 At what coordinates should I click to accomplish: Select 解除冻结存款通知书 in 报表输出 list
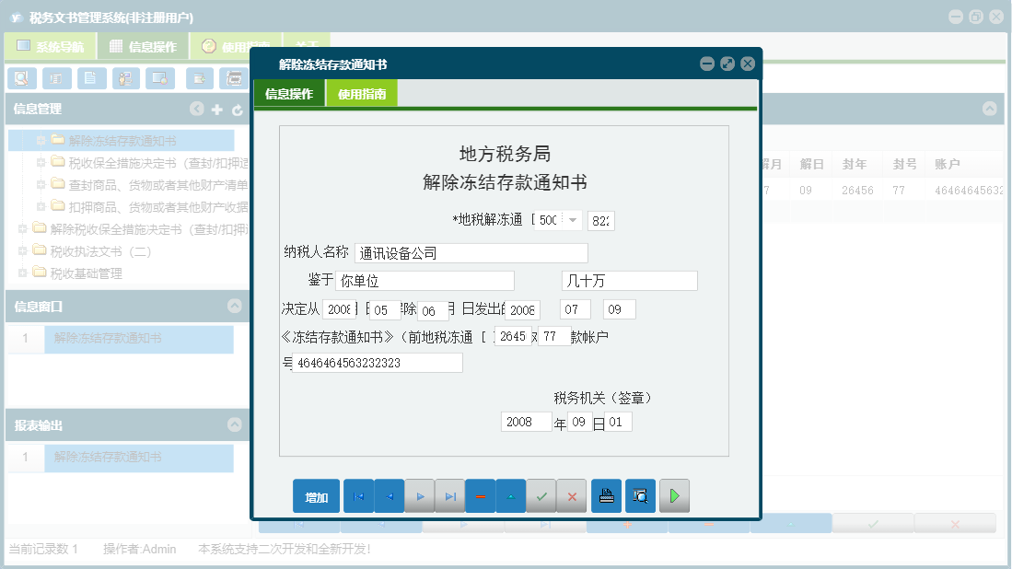pos(138,457)
